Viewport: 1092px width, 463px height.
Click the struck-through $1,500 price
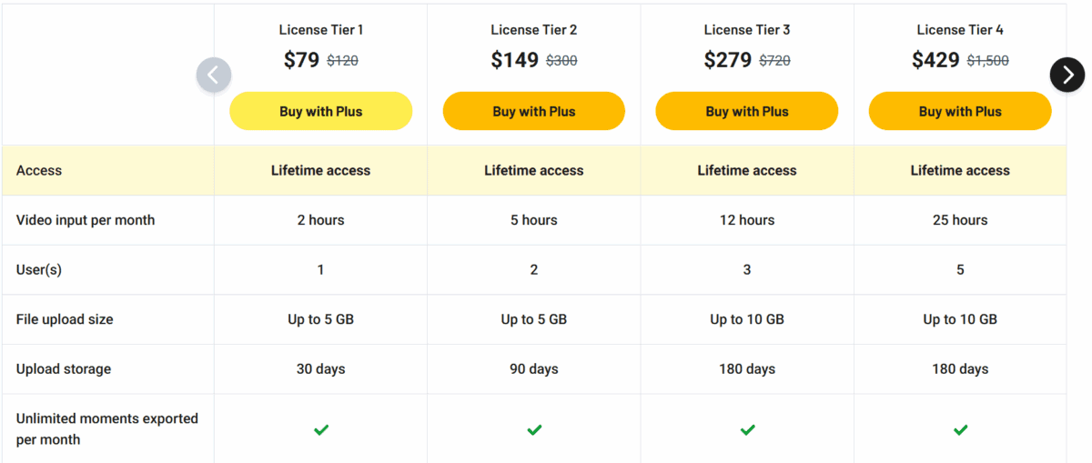click(x=987, y=61)
